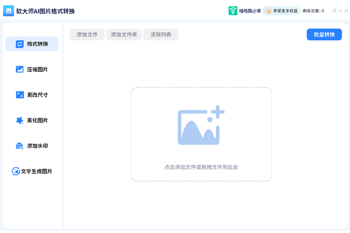
Task: Select the 文字生成图片 icon
Action: pyautogui.click(x=16, y=171)
